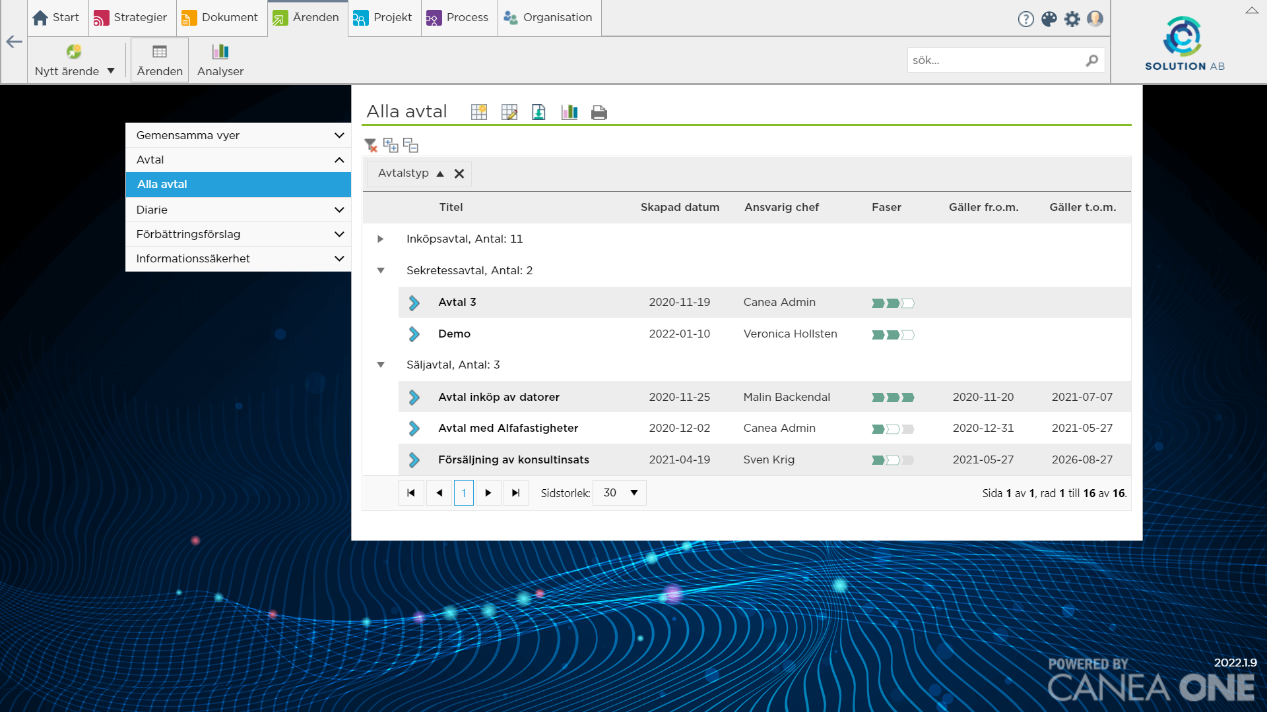The image size is (1267, 712).
Task: Switch to the Process tab
Action: coord(459,18)
